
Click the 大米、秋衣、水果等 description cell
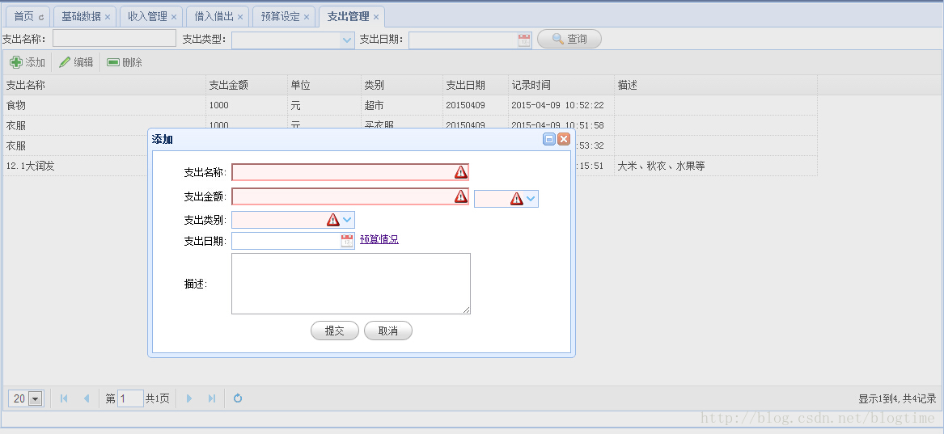(716, 166)
